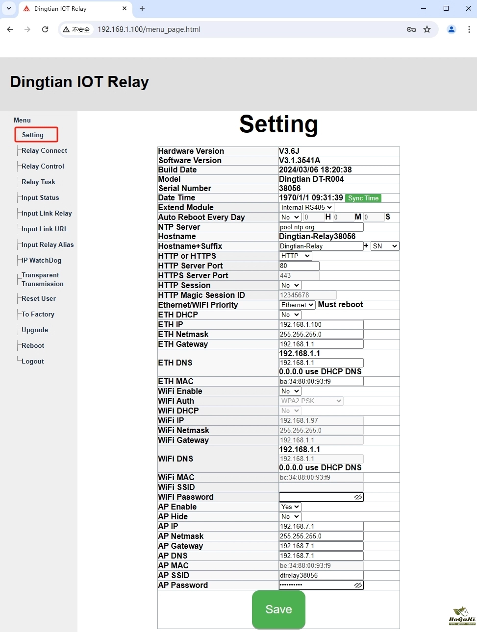Viewport: 477px width, 632px height.
Task: Click the browser back arrow
Action: coord(10,29)
